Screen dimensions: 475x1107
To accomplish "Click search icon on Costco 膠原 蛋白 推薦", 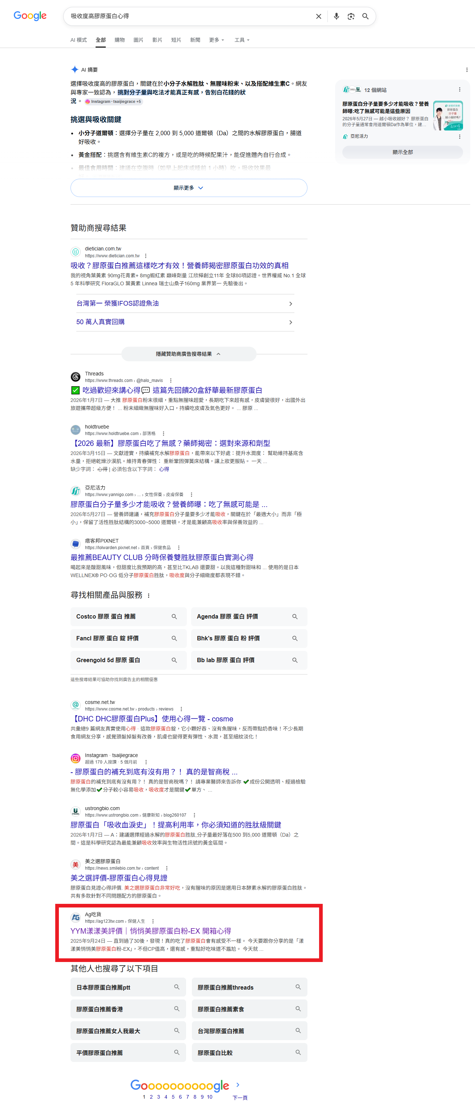I will pos(174,617).
